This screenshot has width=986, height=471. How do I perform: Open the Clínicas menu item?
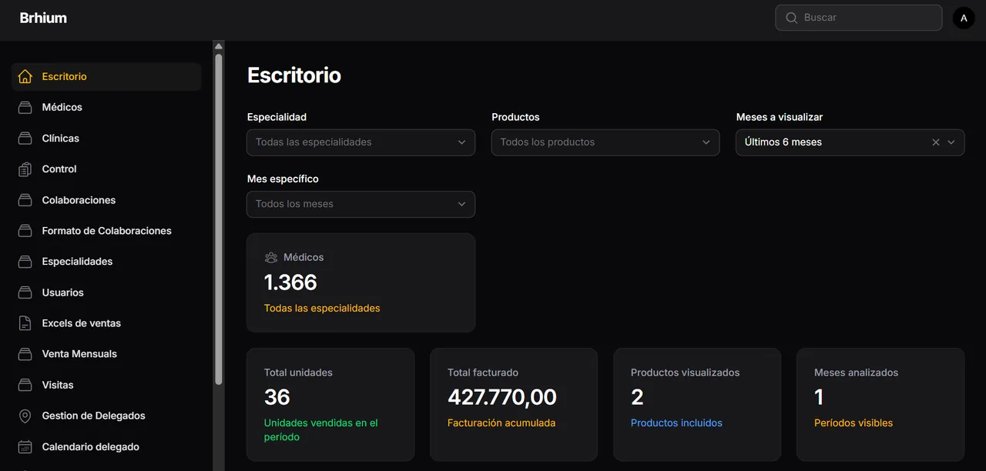click(106, 139)
